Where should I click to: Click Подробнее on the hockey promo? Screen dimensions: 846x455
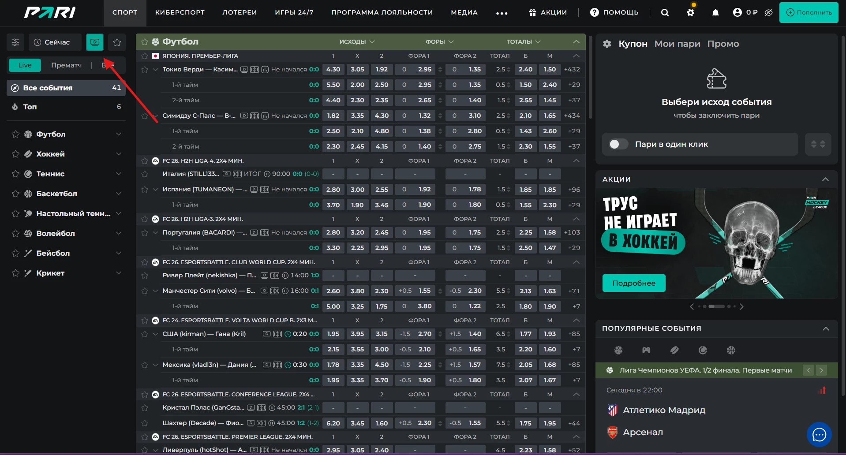634,283
